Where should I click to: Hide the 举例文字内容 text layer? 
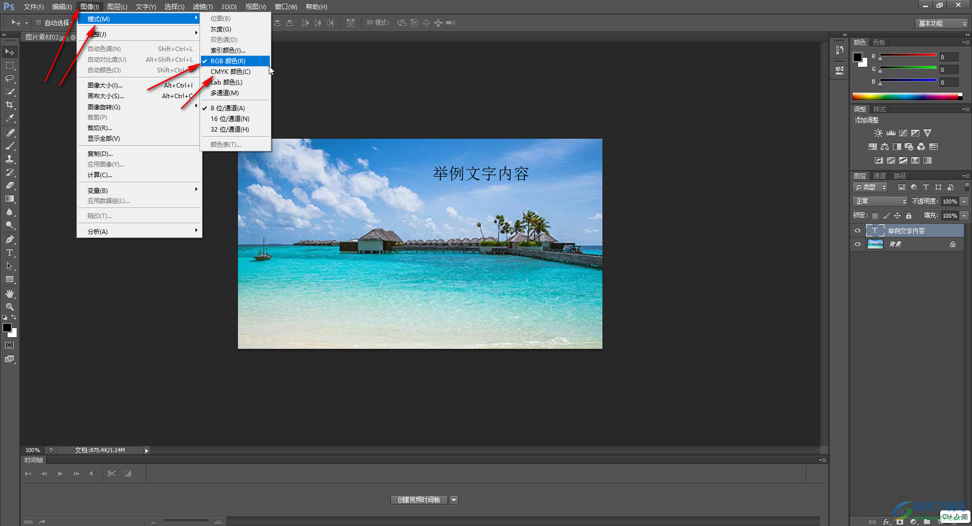coord(858,231)
